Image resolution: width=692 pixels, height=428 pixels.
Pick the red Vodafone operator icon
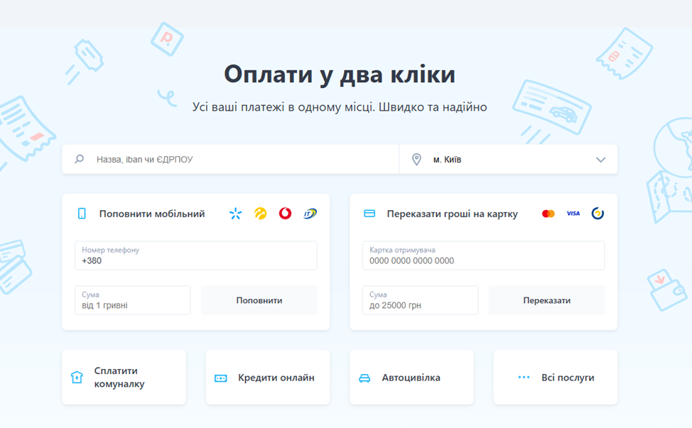click(x=285, y=214)
